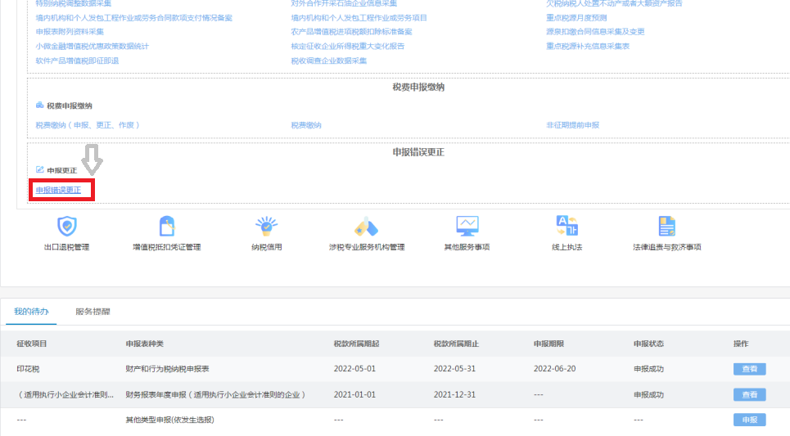Click 税款所属期起 column header
The height and width of the screenshot is (436, 790).
(x=356, y=344)
